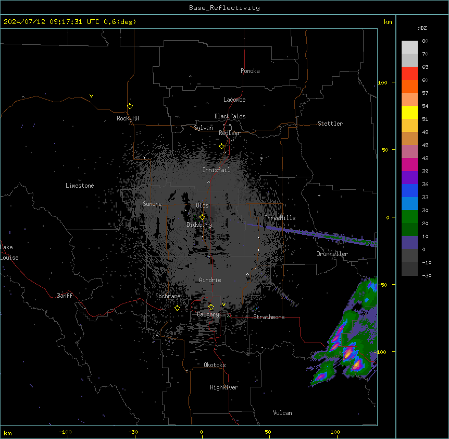This screenshot has height=439, width=449.
Task: Select the Lacombe city label
Action: [x=234, y=100]
